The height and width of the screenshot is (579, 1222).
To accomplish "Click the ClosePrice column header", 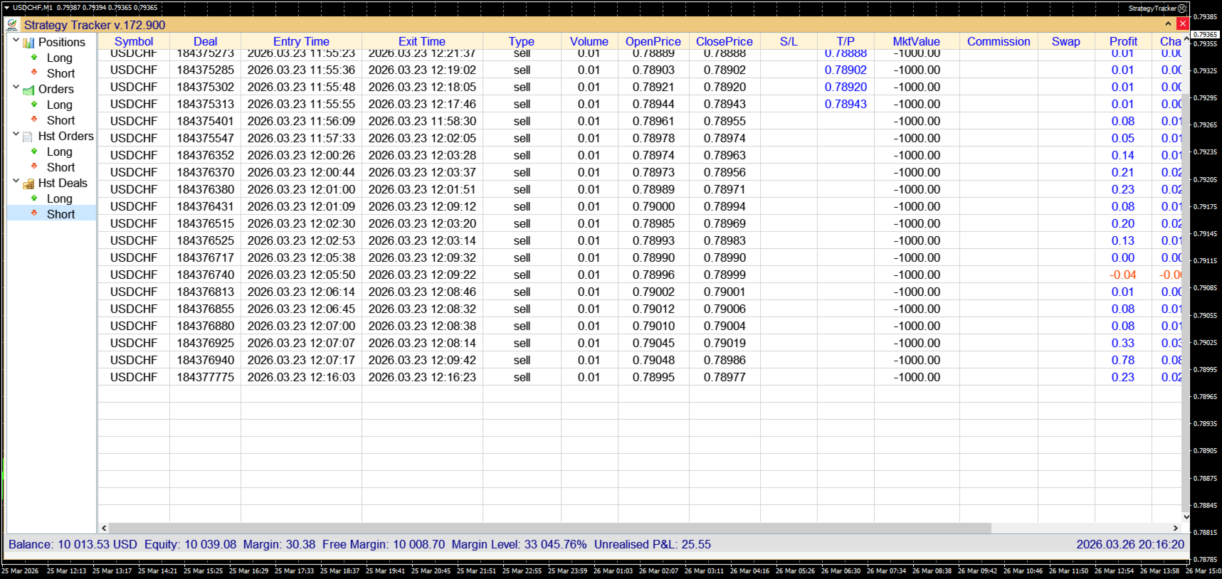I will pyautogui.click(x=725, y=41).
